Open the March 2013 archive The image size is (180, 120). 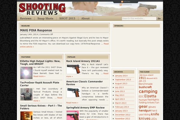click(x=121, y=103)
